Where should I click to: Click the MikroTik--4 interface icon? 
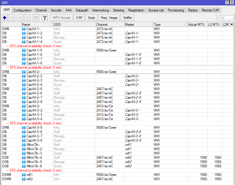click(x=24, y=158)
